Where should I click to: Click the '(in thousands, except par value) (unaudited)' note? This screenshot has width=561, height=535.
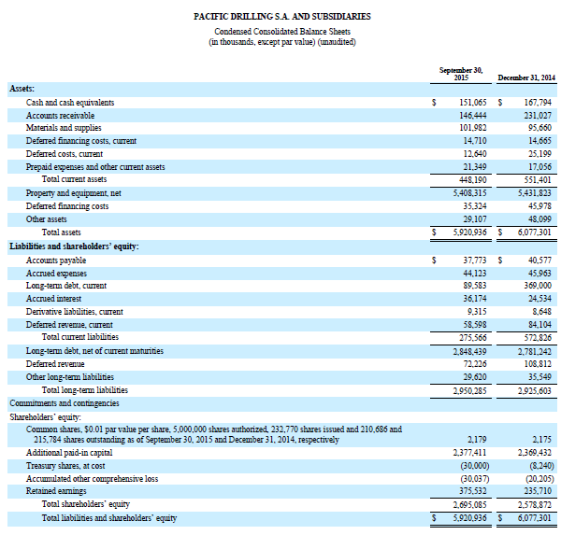pos(282,42)
